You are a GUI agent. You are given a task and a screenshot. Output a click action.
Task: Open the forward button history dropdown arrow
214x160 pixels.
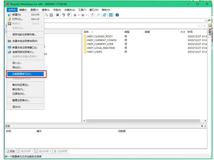pyautogui.click(x=87, y=15)
